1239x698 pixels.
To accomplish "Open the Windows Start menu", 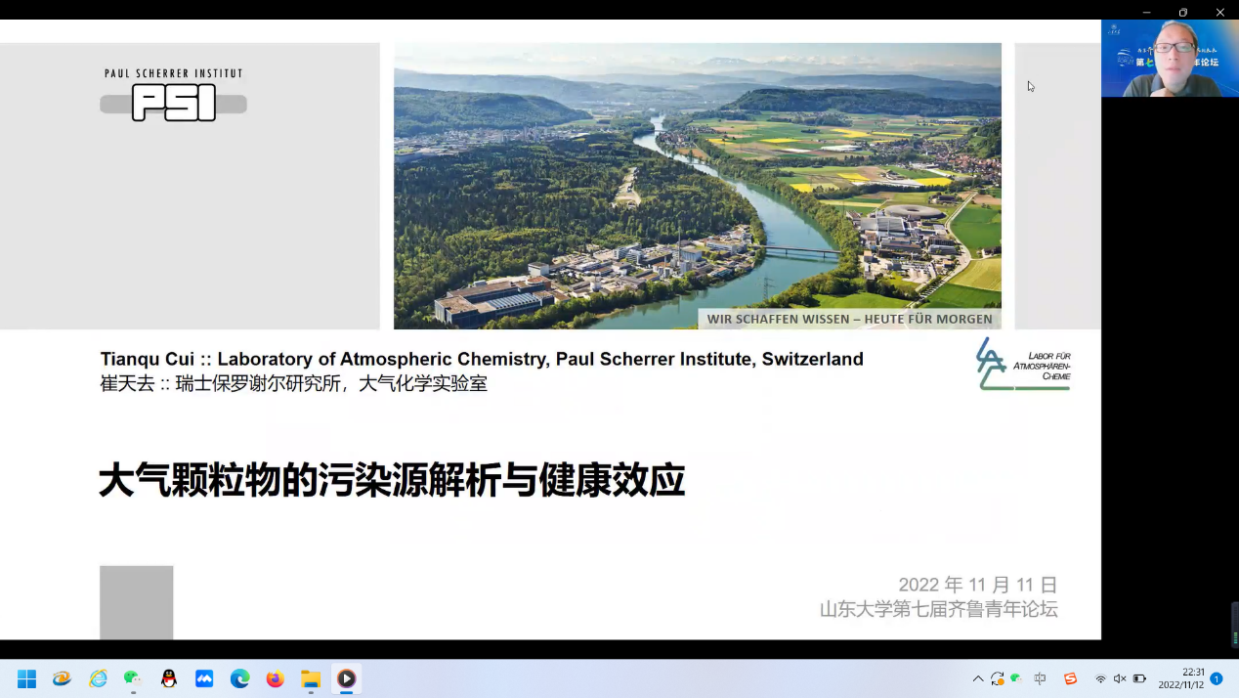I will click(x=26, y=678).
